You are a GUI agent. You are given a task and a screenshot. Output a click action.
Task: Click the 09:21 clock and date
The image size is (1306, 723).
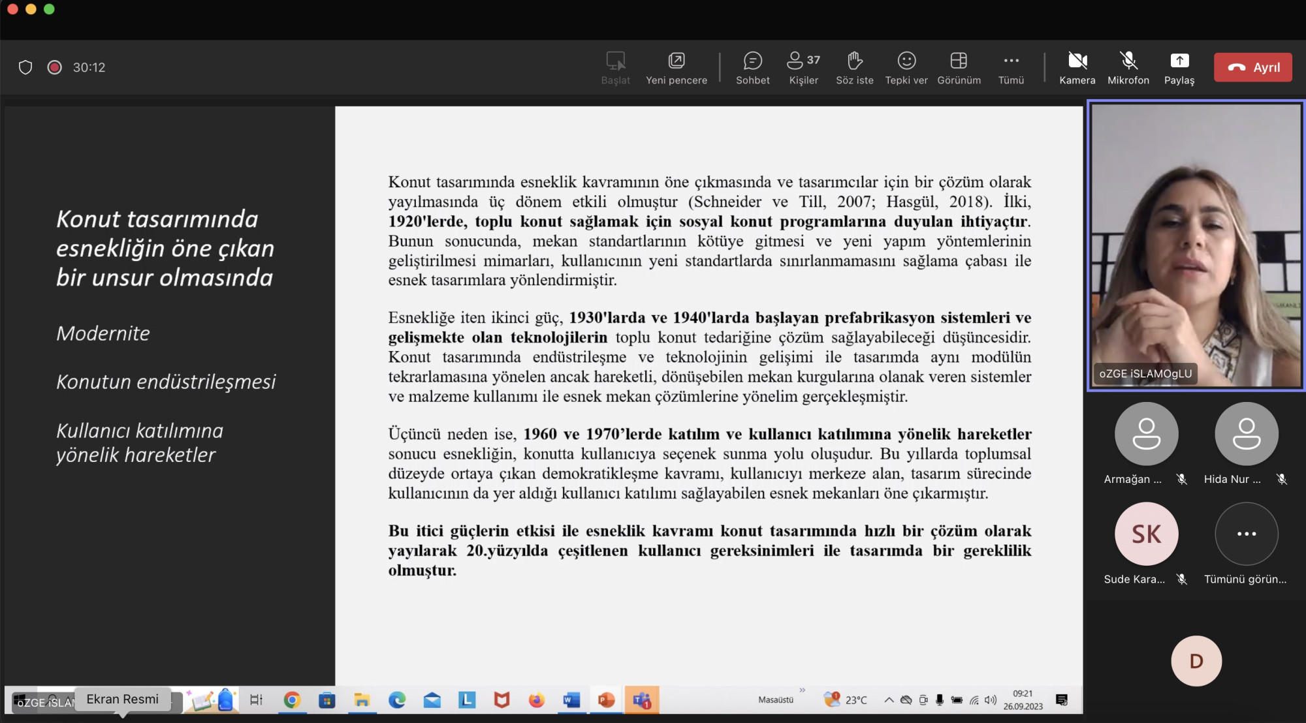pos(1023,700)
